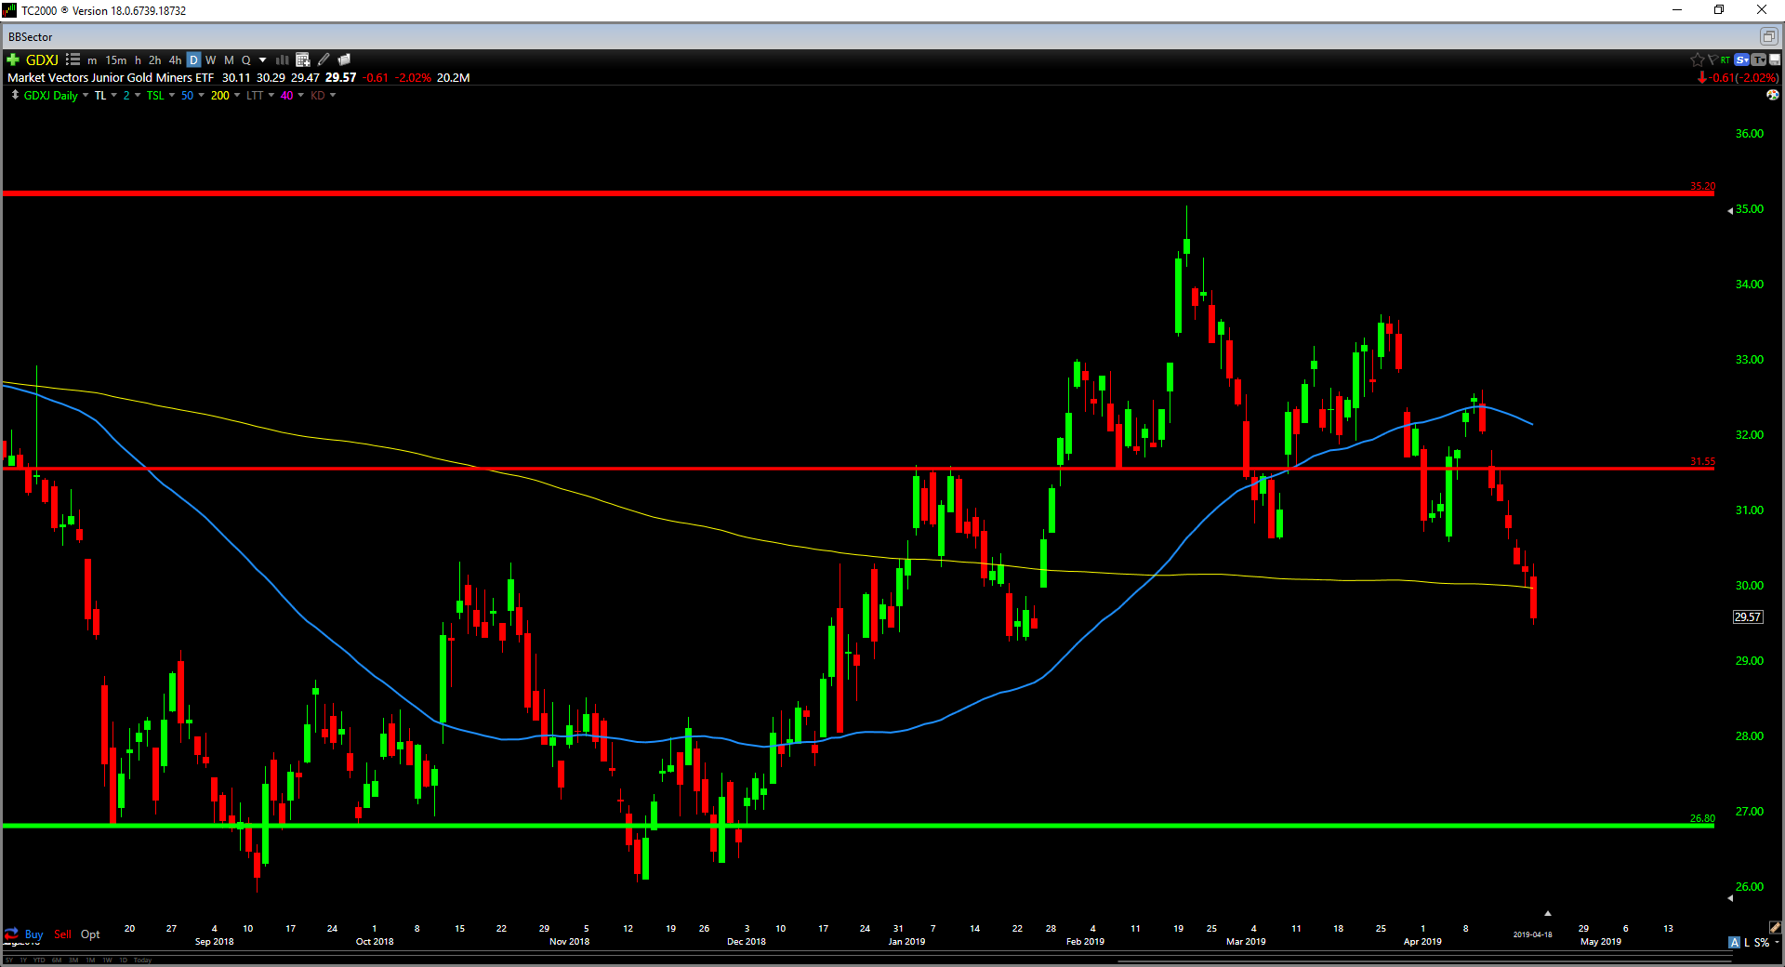Click the green plus add-symbol icon
Viewport: 1785px width, 967px height.
pyautogui.click(x=13, y=60)
